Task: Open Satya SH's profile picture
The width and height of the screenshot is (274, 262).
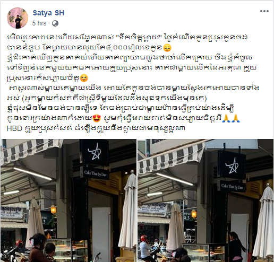Action: pyautogui.click(x=18, y=18)
